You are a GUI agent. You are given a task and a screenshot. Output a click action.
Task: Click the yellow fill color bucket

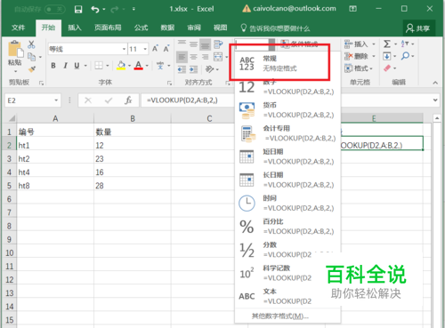click(121, 66)
